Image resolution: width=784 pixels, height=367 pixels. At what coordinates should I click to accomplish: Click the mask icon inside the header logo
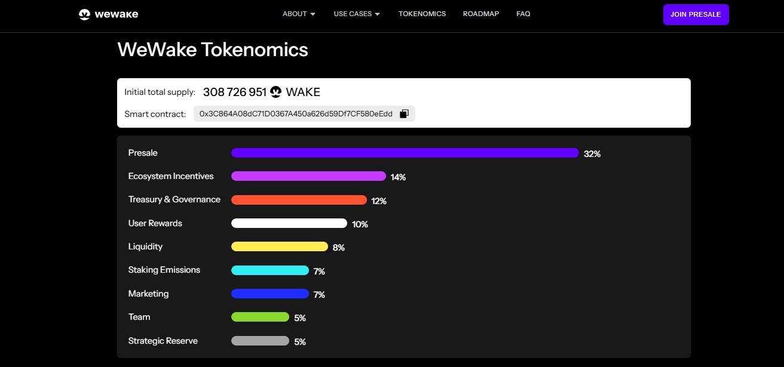point(84,13)
